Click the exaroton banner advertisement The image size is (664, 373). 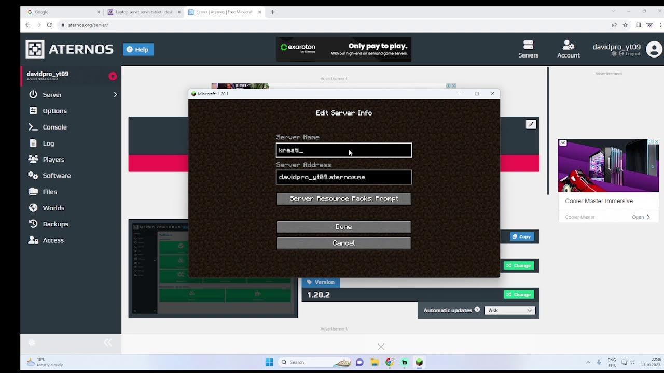coord(344,49)
